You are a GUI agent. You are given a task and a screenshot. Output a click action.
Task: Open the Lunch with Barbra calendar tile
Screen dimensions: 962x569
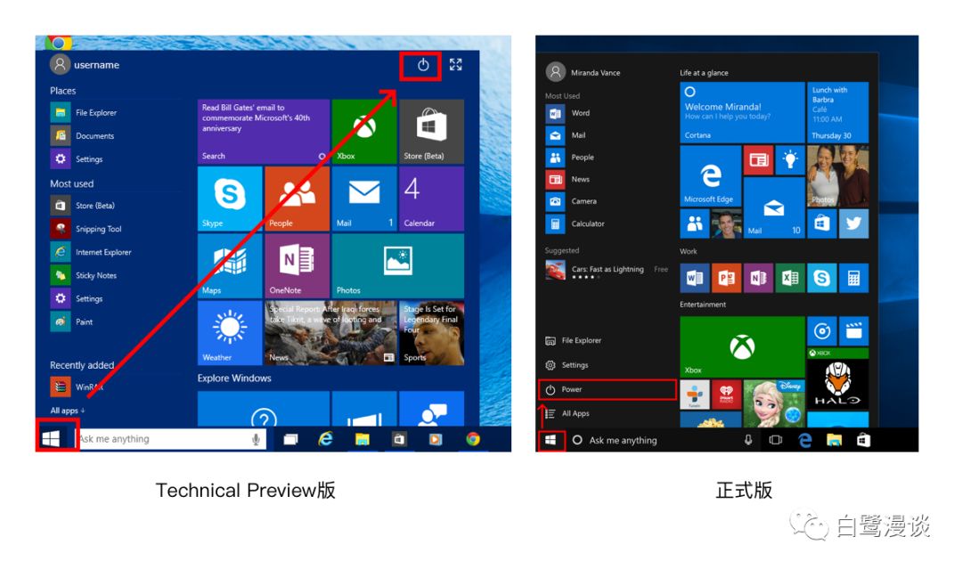(x=837, y=112)
